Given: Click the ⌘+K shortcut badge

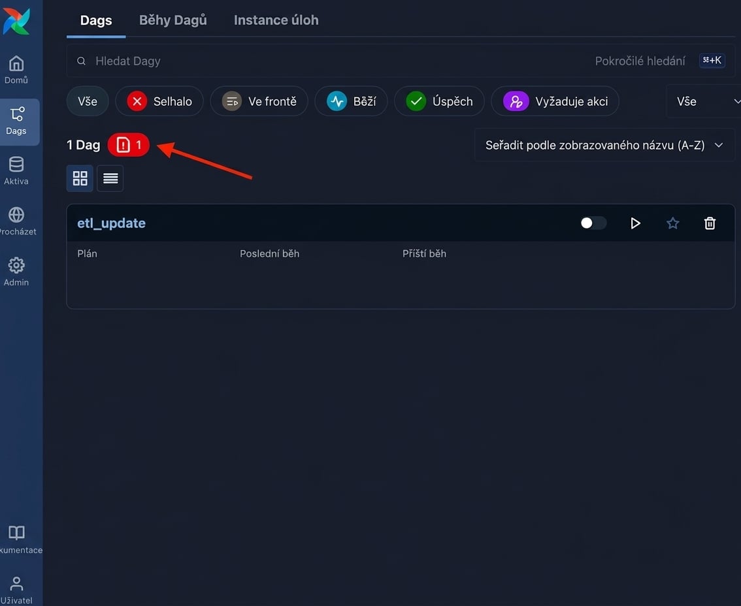Looking at the screenshot, I should [712, 61].
